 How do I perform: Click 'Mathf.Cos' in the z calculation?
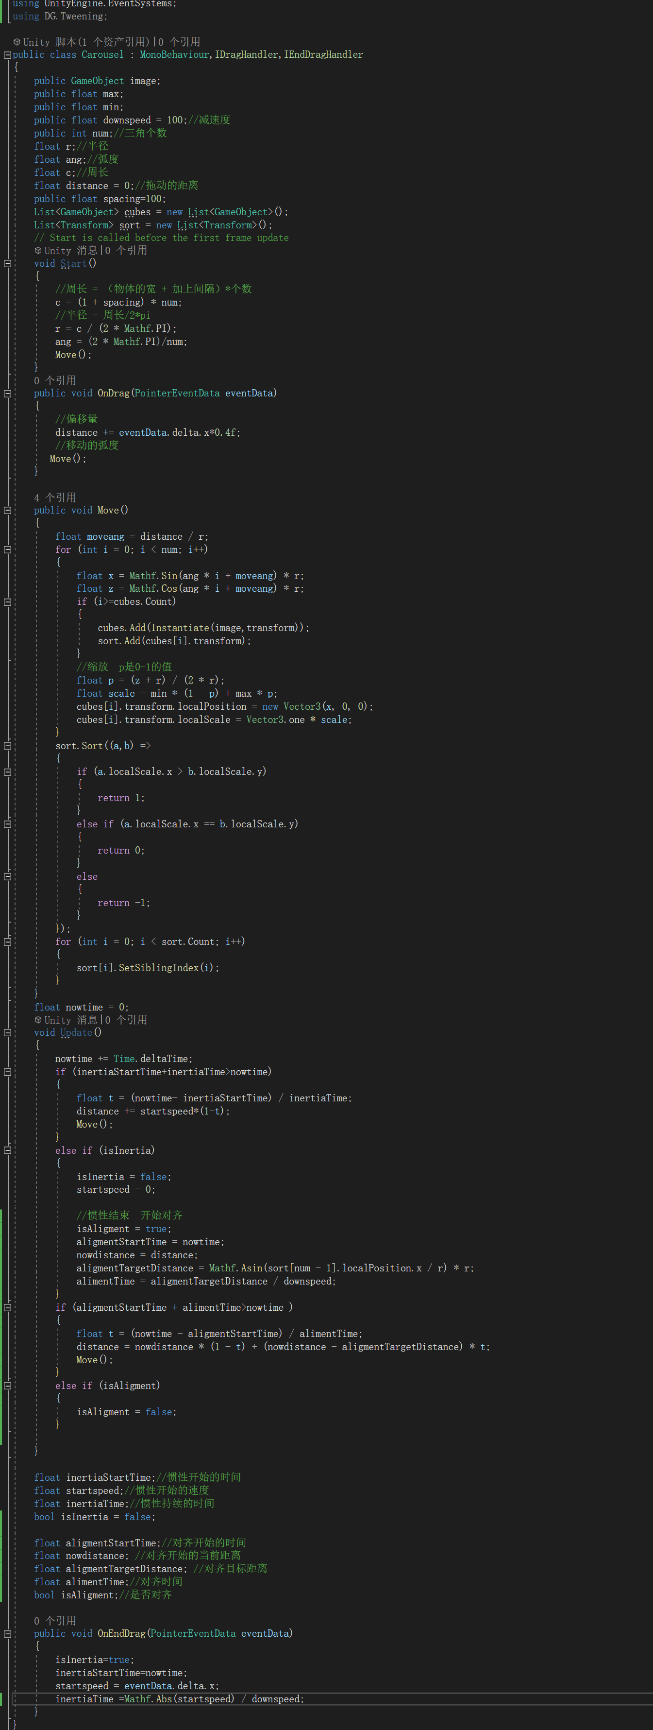point(154,589)
